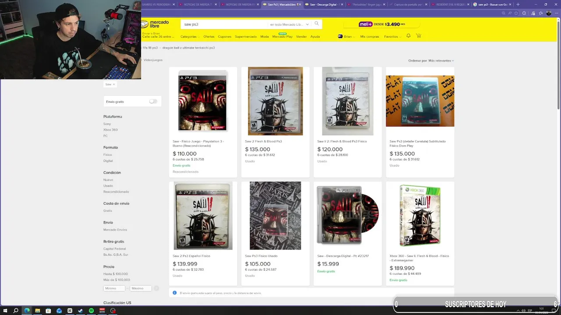
Task: Open the Ofertas menu item
Action: [209, 37]
